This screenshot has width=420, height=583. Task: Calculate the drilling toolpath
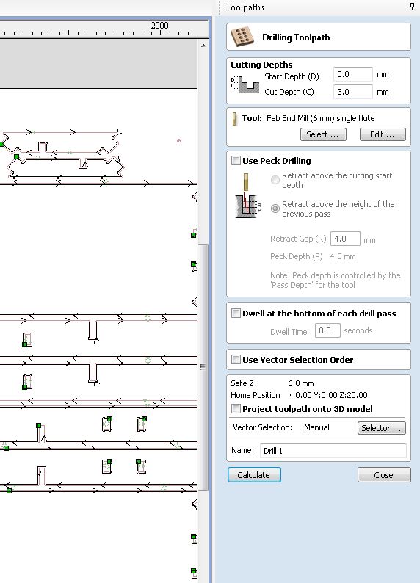click(x=254, y=475)
